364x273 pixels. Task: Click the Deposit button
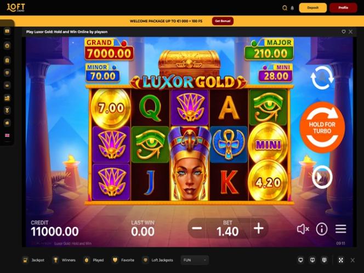(x=312, y=8)
